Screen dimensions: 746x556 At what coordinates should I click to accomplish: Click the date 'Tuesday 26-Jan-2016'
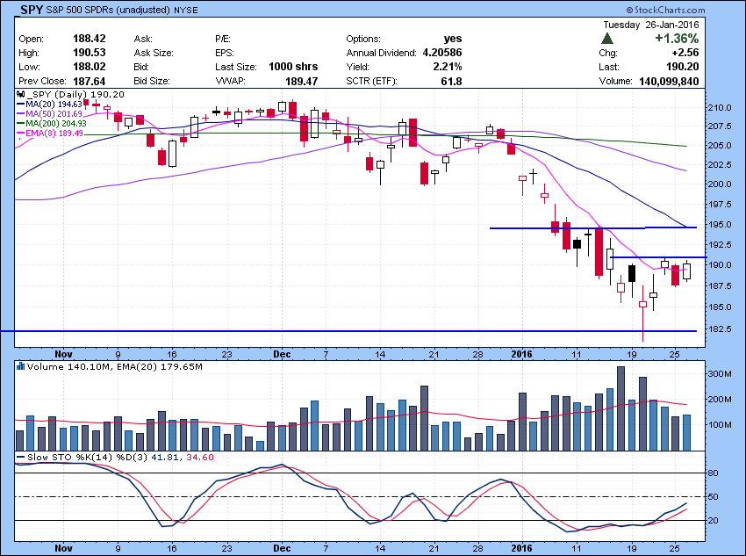coord(651,25)
